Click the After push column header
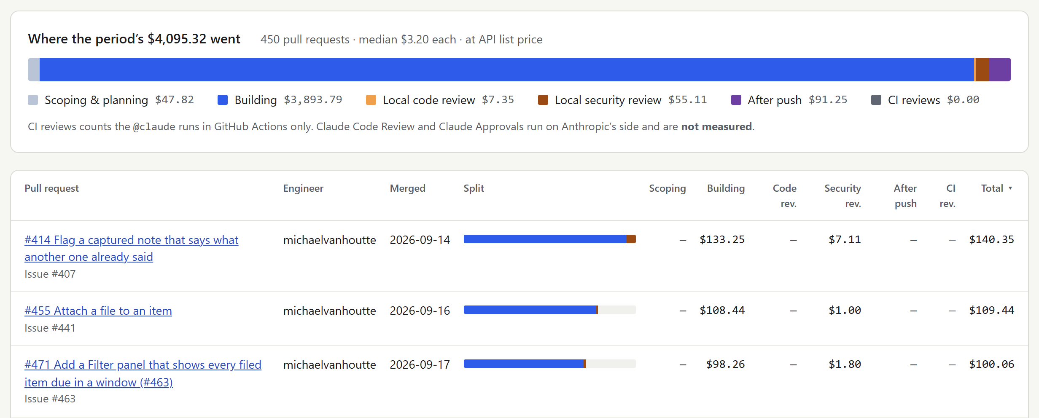 [905, 196]
